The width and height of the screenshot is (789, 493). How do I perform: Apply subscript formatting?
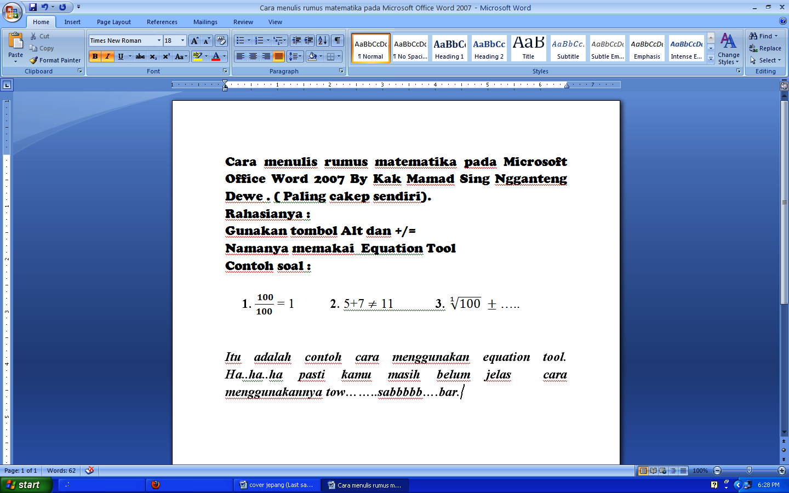pos(153,56)
